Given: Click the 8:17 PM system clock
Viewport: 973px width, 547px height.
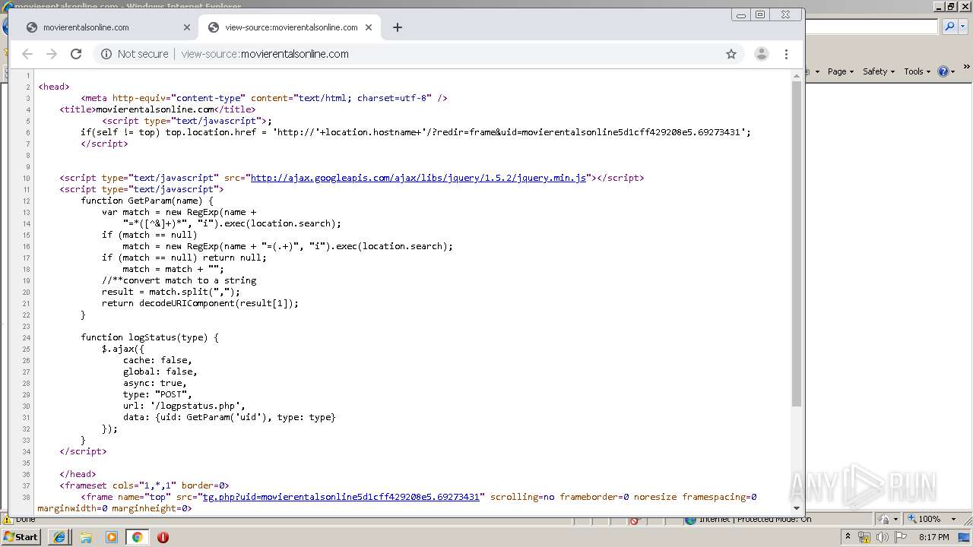Looking at the screenshot, I should [x=933, y=537].
